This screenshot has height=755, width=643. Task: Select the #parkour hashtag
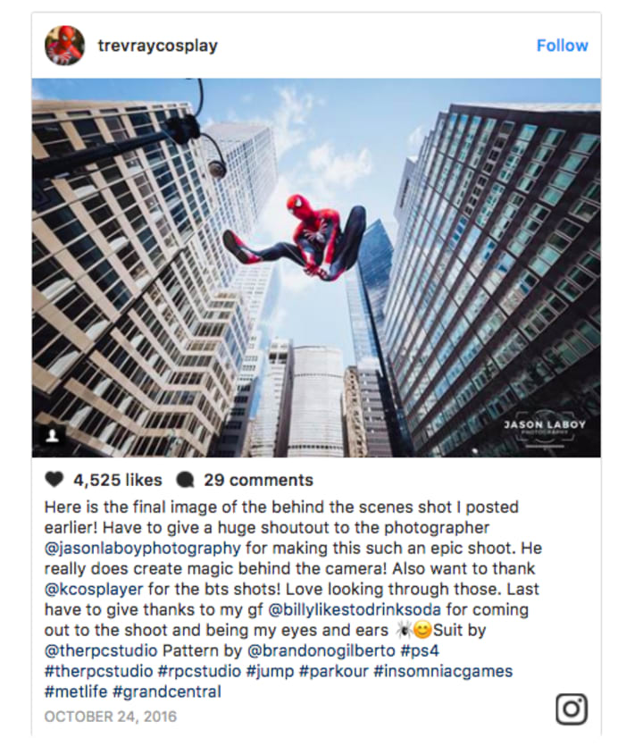coord(333,671)
